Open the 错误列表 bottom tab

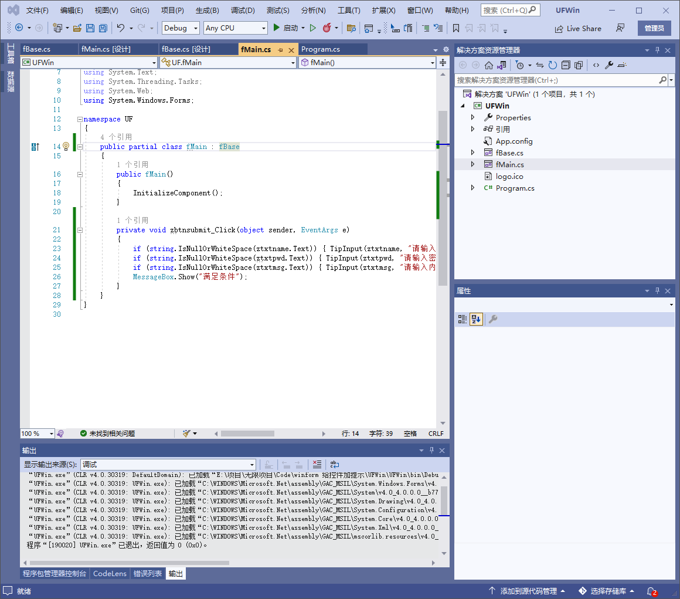click(148, 574)
